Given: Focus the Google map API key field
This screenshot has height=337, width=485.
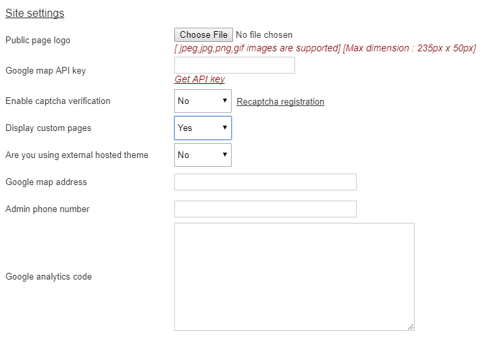Looking at the screenshot, I should point(235,66).
